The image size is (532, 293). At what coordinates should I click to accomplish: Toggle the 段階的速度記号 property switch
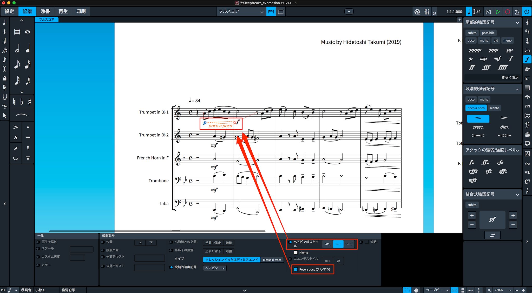point(171,267)
